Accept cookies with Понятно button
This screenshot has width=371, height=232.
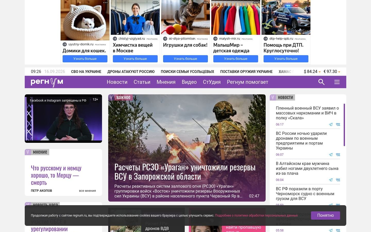tap(325, 216)
